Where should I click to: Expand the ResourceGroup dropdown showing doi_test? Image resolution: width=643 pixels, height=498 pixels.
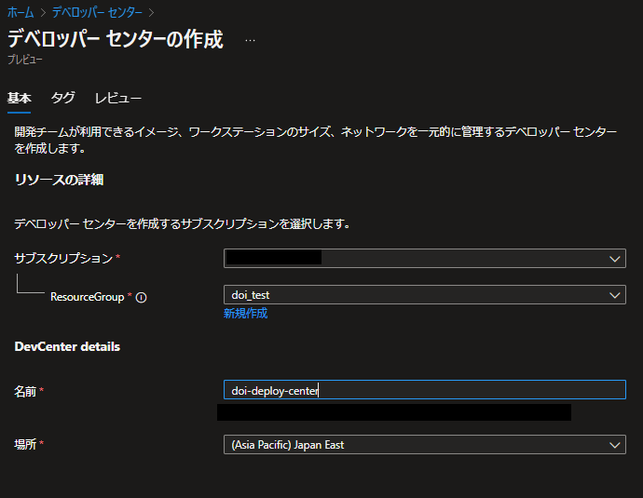pyautogui.click(x=424, y=295)
